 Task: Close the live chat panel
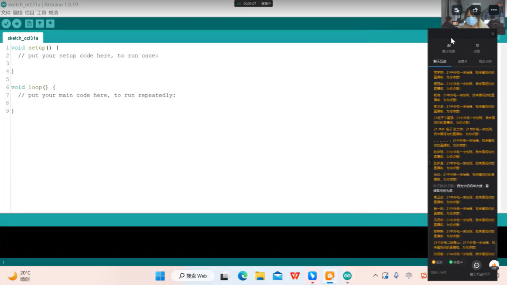tap(493, 34)
